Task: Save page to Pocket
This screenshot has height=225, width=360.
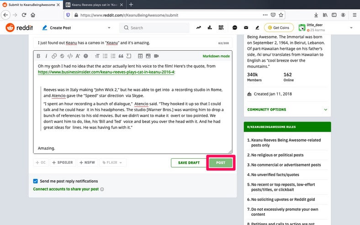Action: (x=273, y=15)
